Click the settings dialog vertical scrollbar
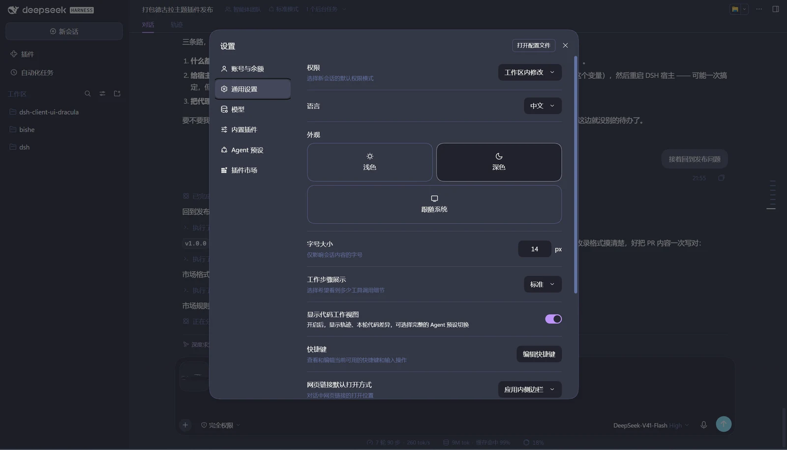The width and height of the screenshot is (787, 450). tap(575, 175)
